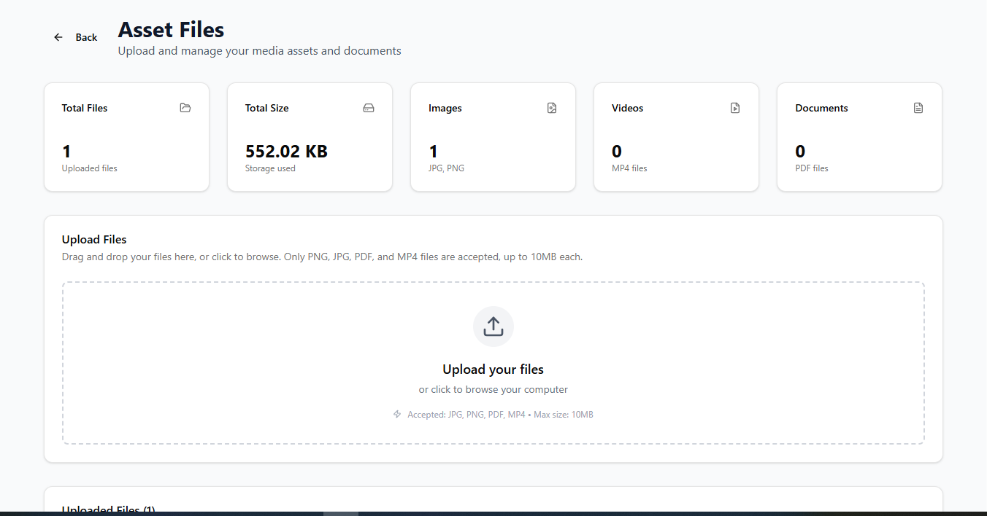Open the browser via 'or click to browse your computer'
The width and height of the screenshot is (987, 516).
tap(493, 389)
